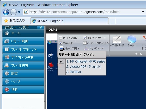The image size is (146, 109).
Task: Click the red X 切断 icon
Action: [x=7, y=90]
